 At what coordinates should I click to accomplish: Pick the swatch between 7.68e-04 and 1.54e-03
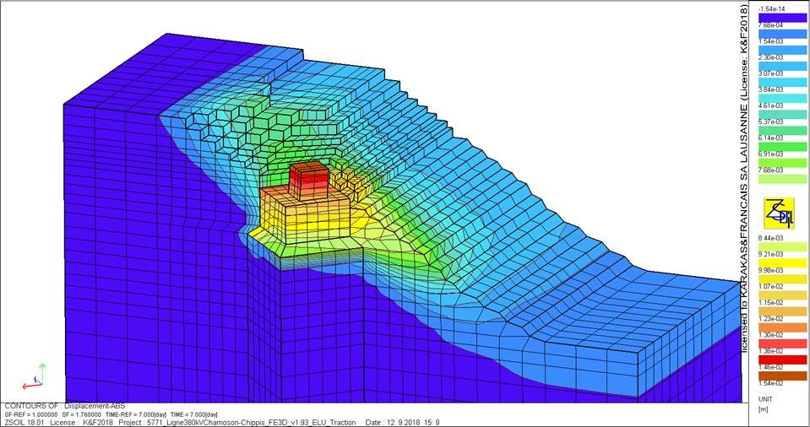point(782,34)
